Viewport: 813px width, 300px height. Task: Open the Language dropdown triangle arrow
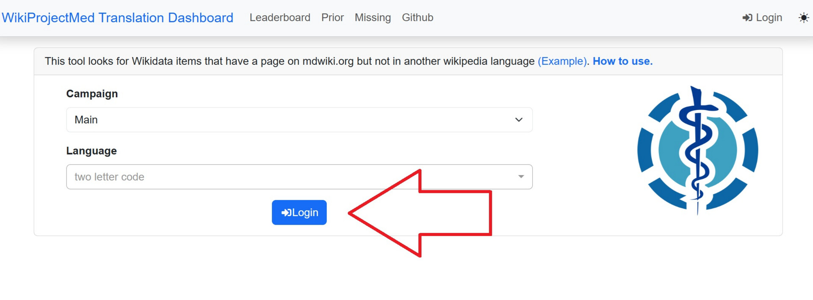[521, 176]
